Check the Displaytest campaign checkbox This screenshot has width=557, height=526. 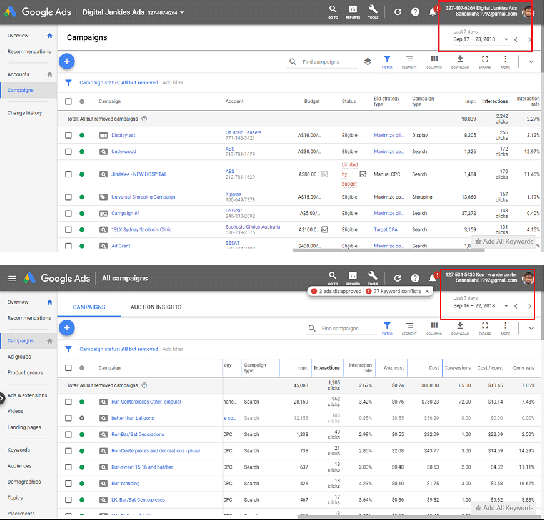pyautogui.click(x=68, y=135)
